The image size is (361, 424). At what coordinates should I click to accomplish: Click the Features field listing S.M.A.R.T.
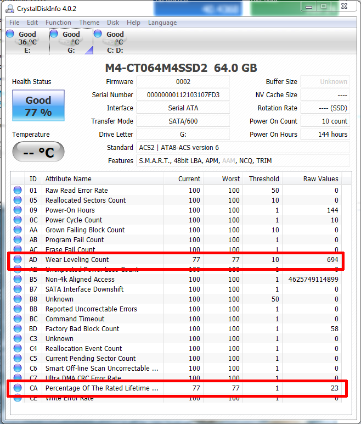(x=243, y=161)
